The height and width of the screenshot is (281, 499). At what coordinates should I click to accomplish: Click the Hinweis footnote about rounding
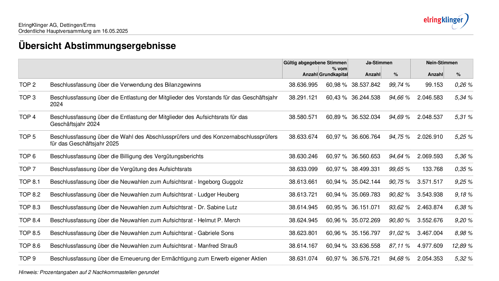coord(89,272)
